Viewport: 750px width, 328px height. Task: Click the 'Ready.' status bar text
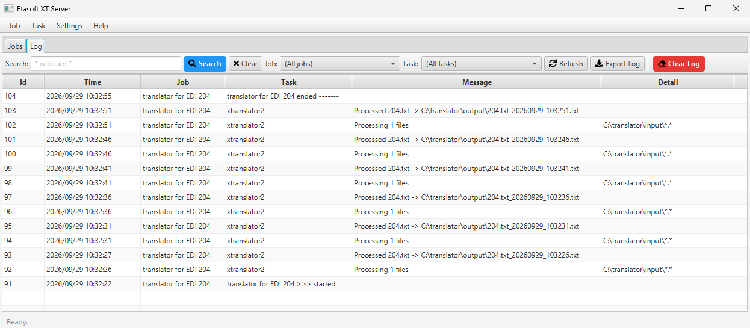pyautogui.click(x=17, y=322)
